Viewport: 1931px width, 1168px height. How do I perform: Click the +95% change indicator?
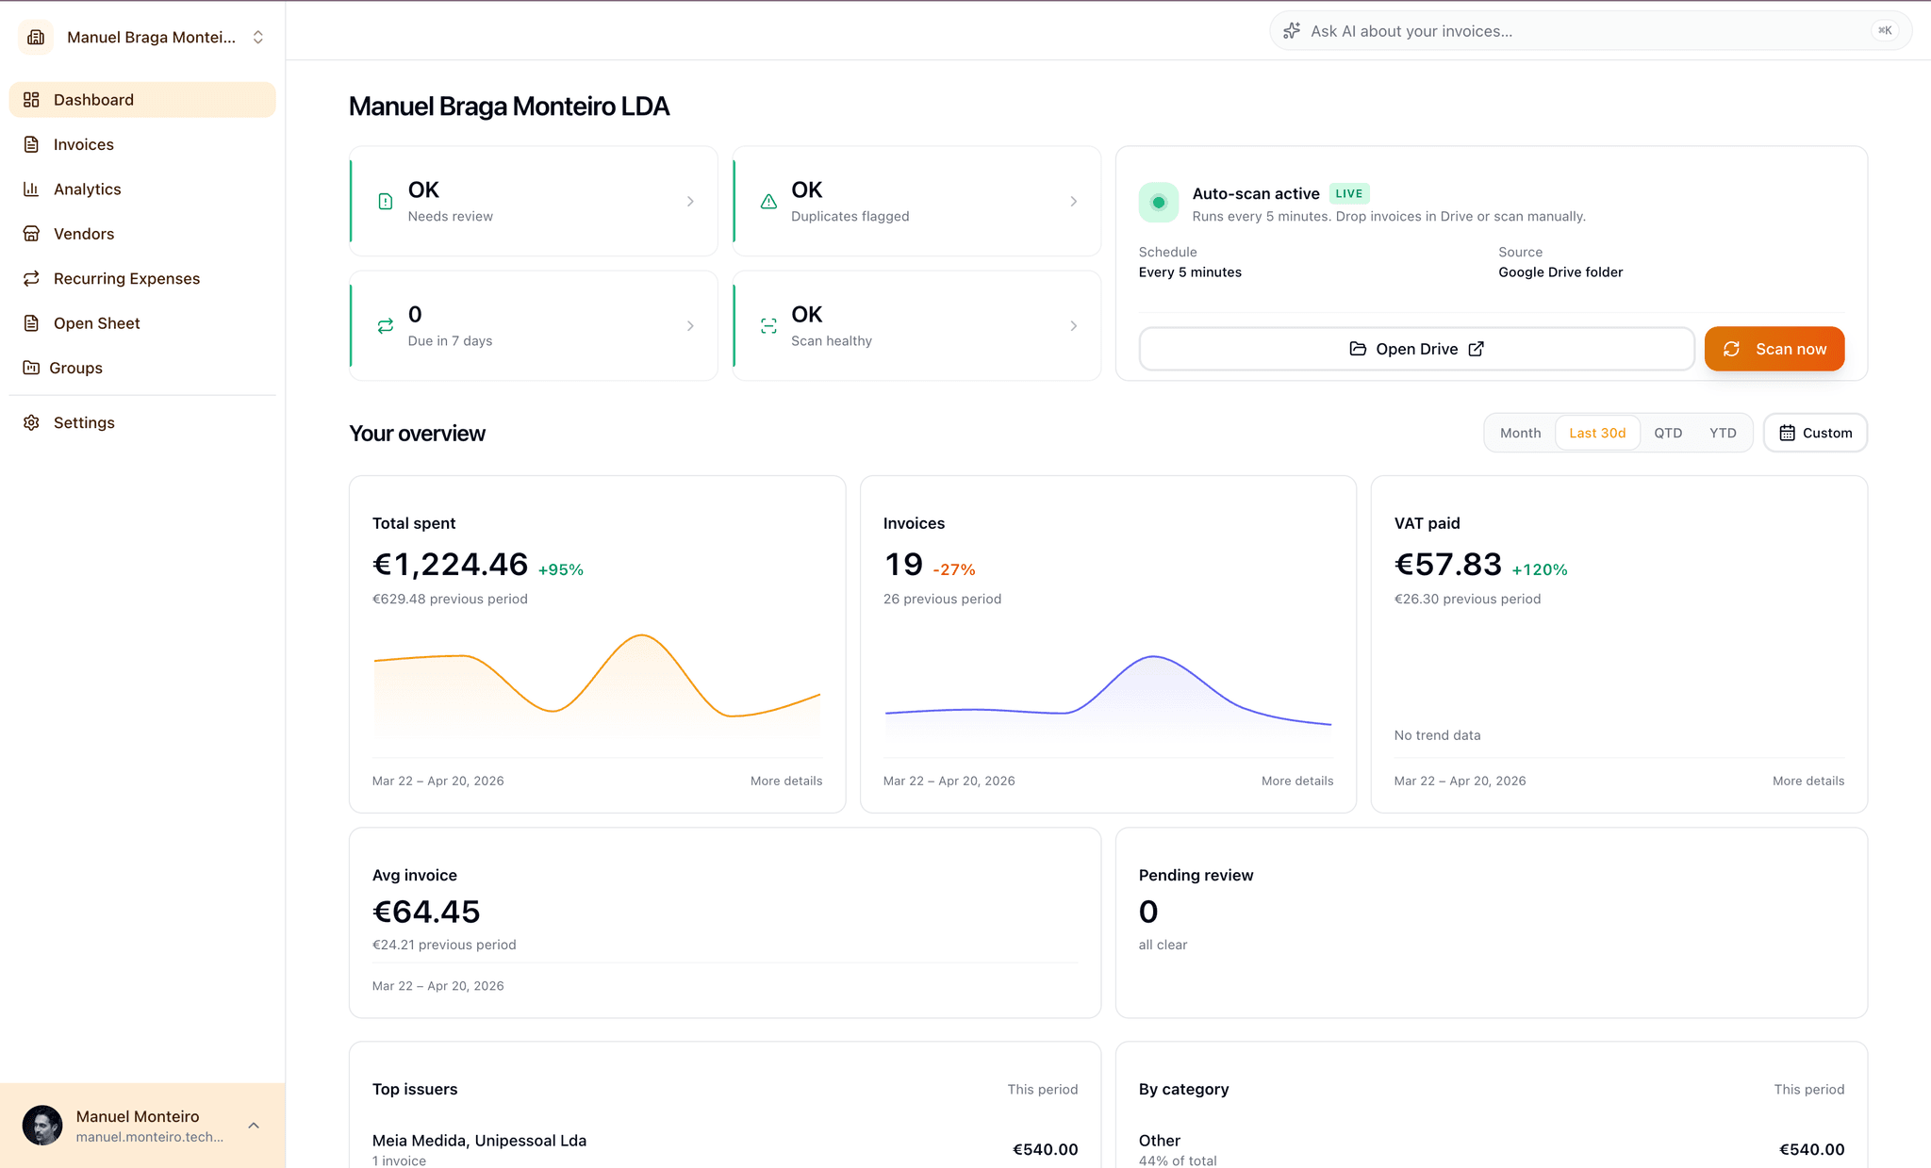[x=560, y=569]
